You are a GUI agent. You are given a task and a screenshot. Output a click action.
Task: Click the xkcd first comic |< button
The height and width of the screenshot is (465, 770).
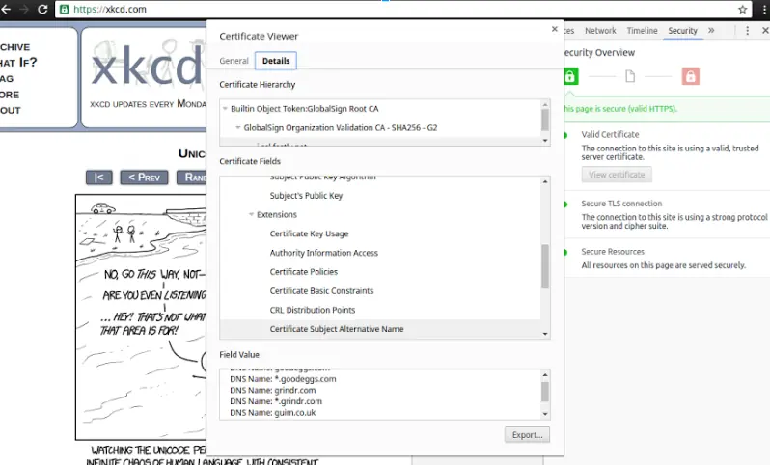[x=99, y=178]
